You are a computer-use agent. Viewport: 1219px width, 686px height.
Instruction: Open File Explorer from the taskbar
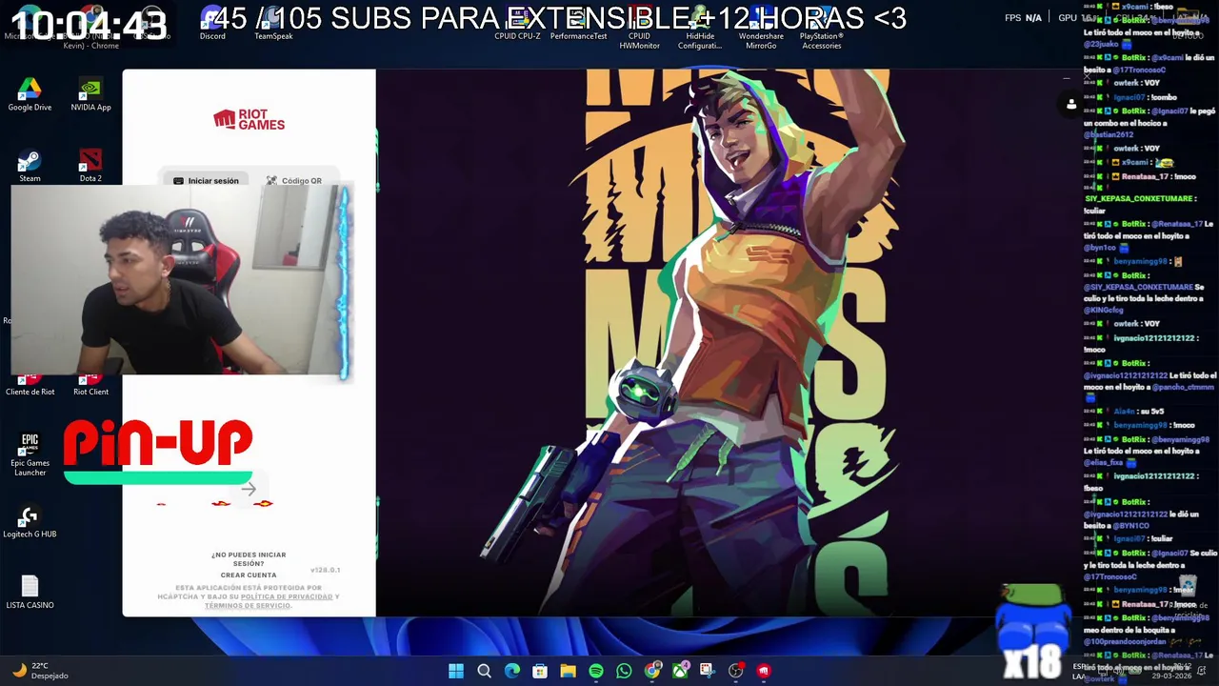(x=568, y=671)
